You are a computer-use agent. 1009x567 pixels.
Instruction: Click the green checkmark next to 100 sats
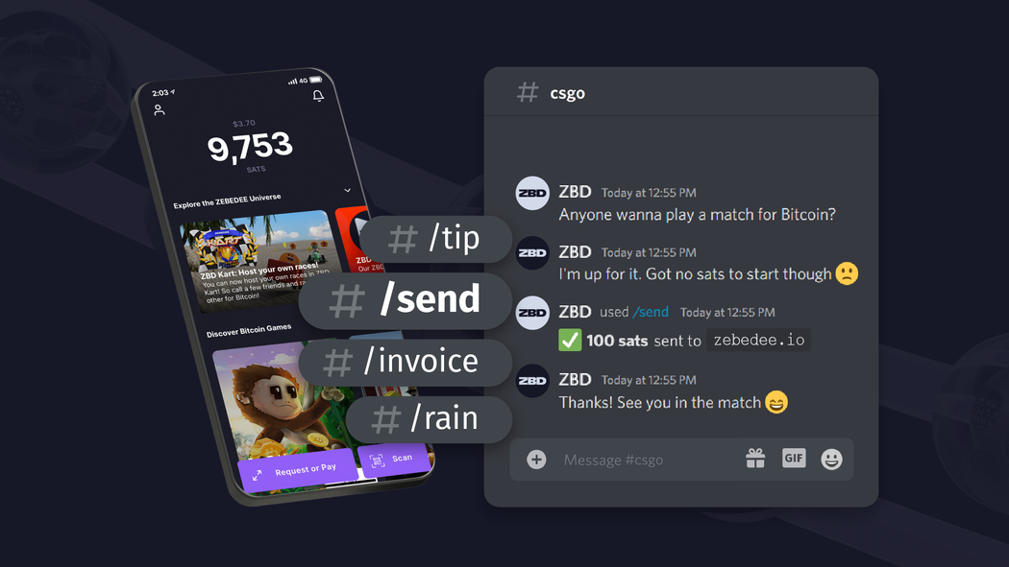(570, 340)
